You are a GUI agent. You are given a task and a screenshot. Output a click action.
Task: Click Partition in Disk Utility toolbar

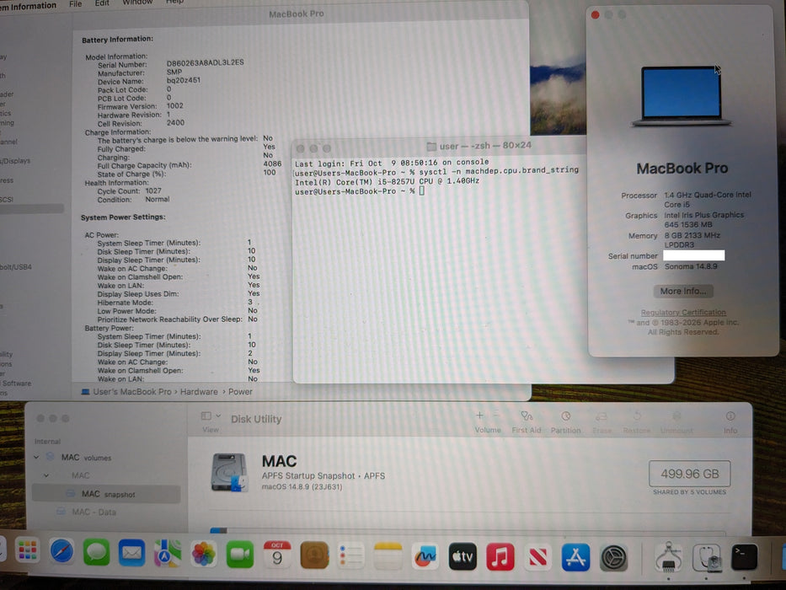point(565,422)
